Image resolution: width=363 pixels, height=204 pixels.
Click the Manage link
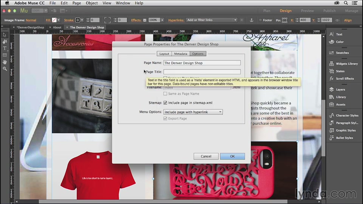point(351,11)
